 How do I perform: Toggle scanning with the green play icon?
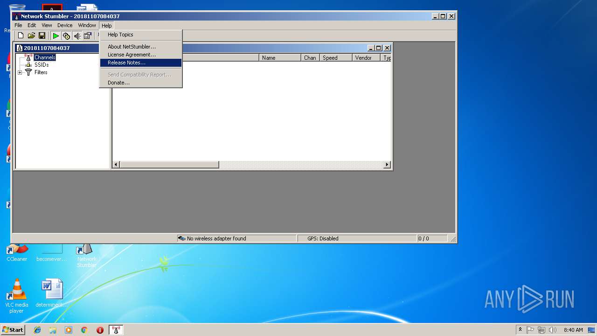[56, 36]
